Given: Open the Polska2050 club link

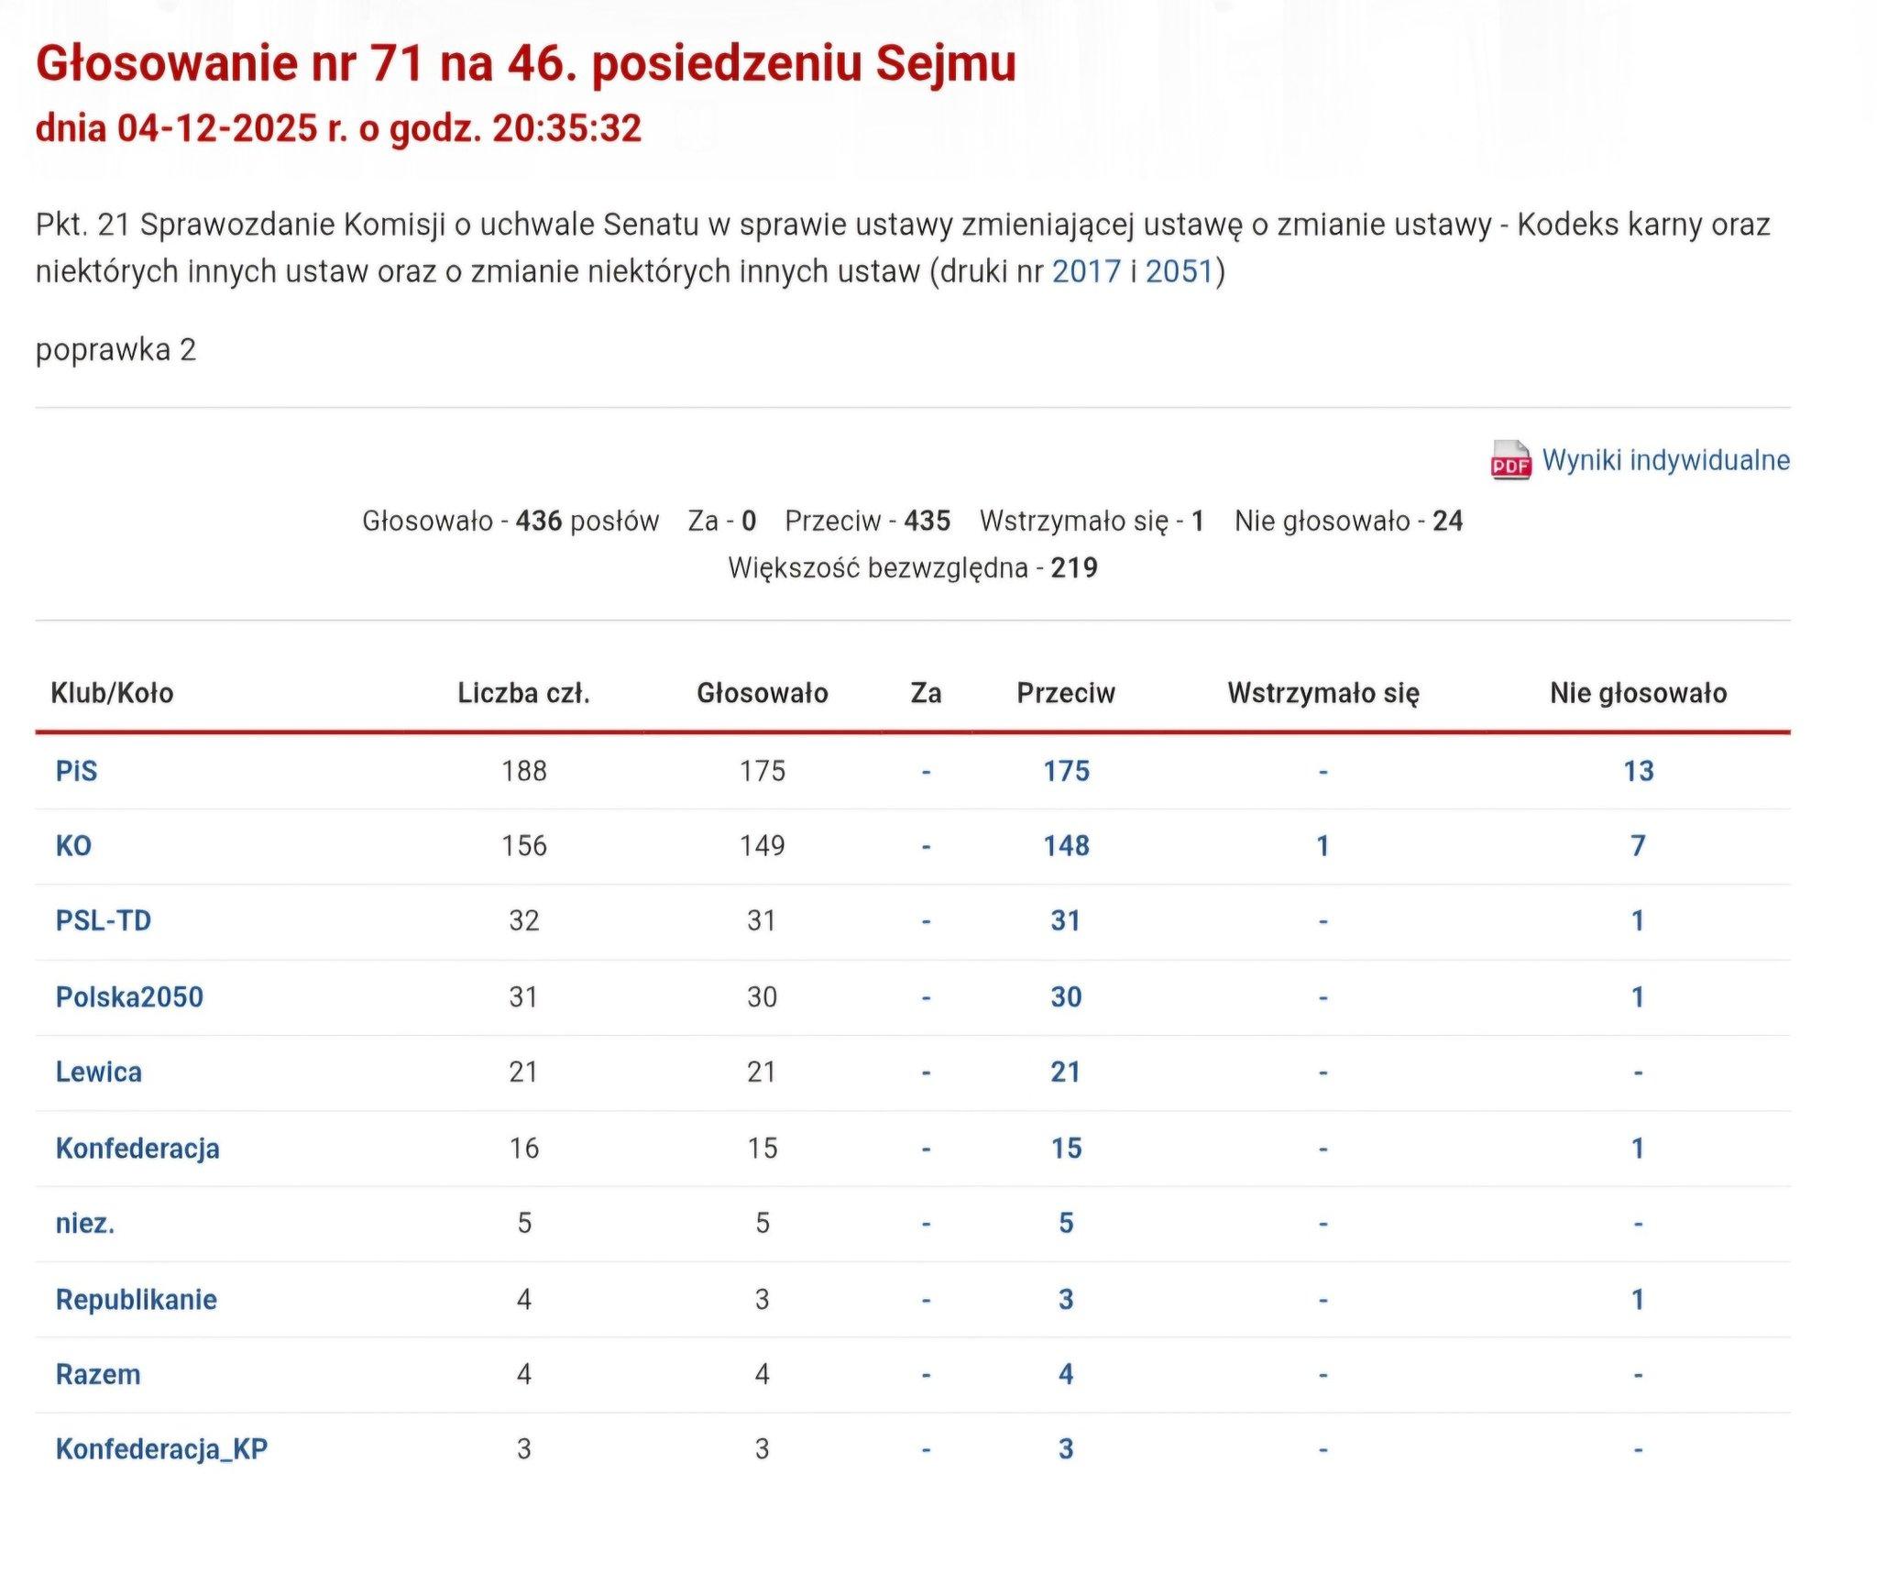Looking at the screenshot, I should (129, 996).
